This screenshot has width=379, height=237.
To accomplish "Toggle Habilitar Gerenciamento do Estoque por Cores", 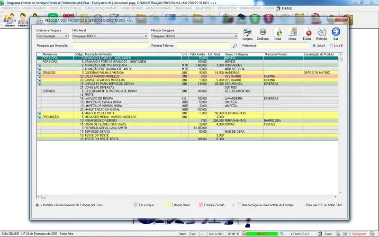I will click(37, 205).
